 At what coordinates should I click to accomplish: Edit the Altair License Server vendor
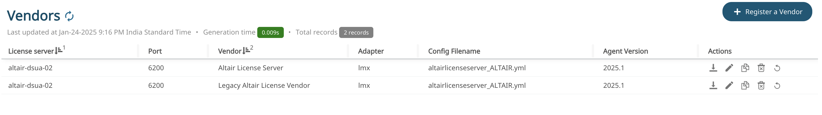point(729,68)
